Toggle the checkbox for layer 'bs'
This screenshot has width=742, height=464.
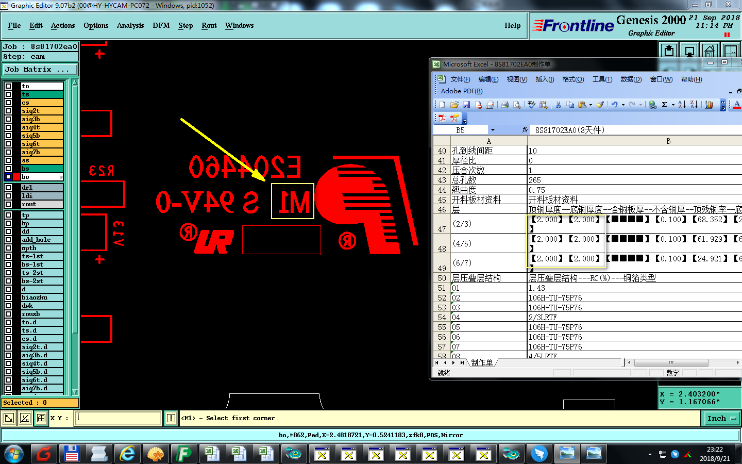8,169
